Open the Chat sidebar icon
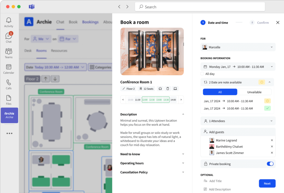 pos(9,38)
